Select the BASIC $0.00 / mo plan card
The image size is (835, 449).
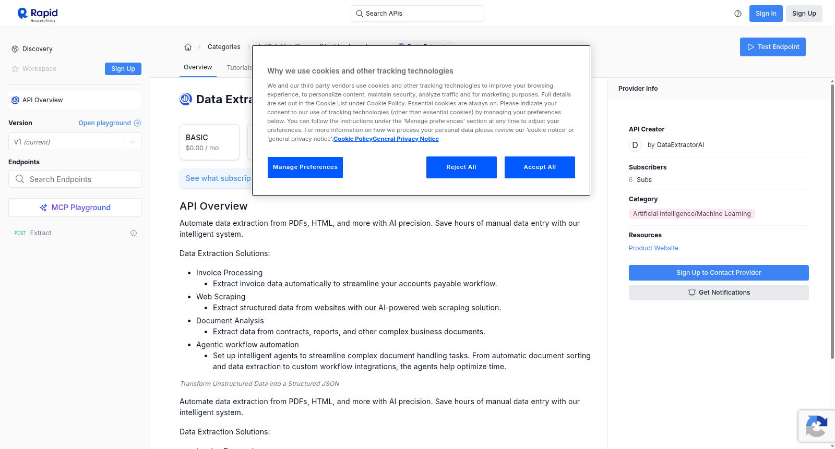209,142
